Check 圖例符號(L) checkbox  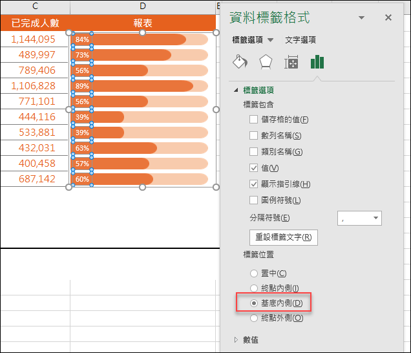pos(253,200)
